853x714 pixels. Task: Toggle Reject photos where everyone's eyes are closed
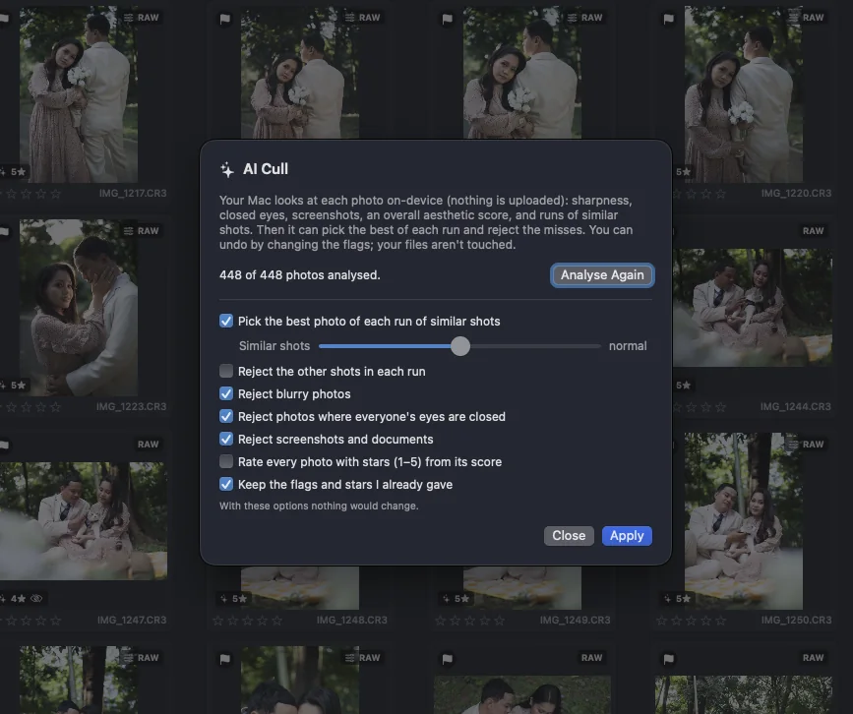(226, 417)
